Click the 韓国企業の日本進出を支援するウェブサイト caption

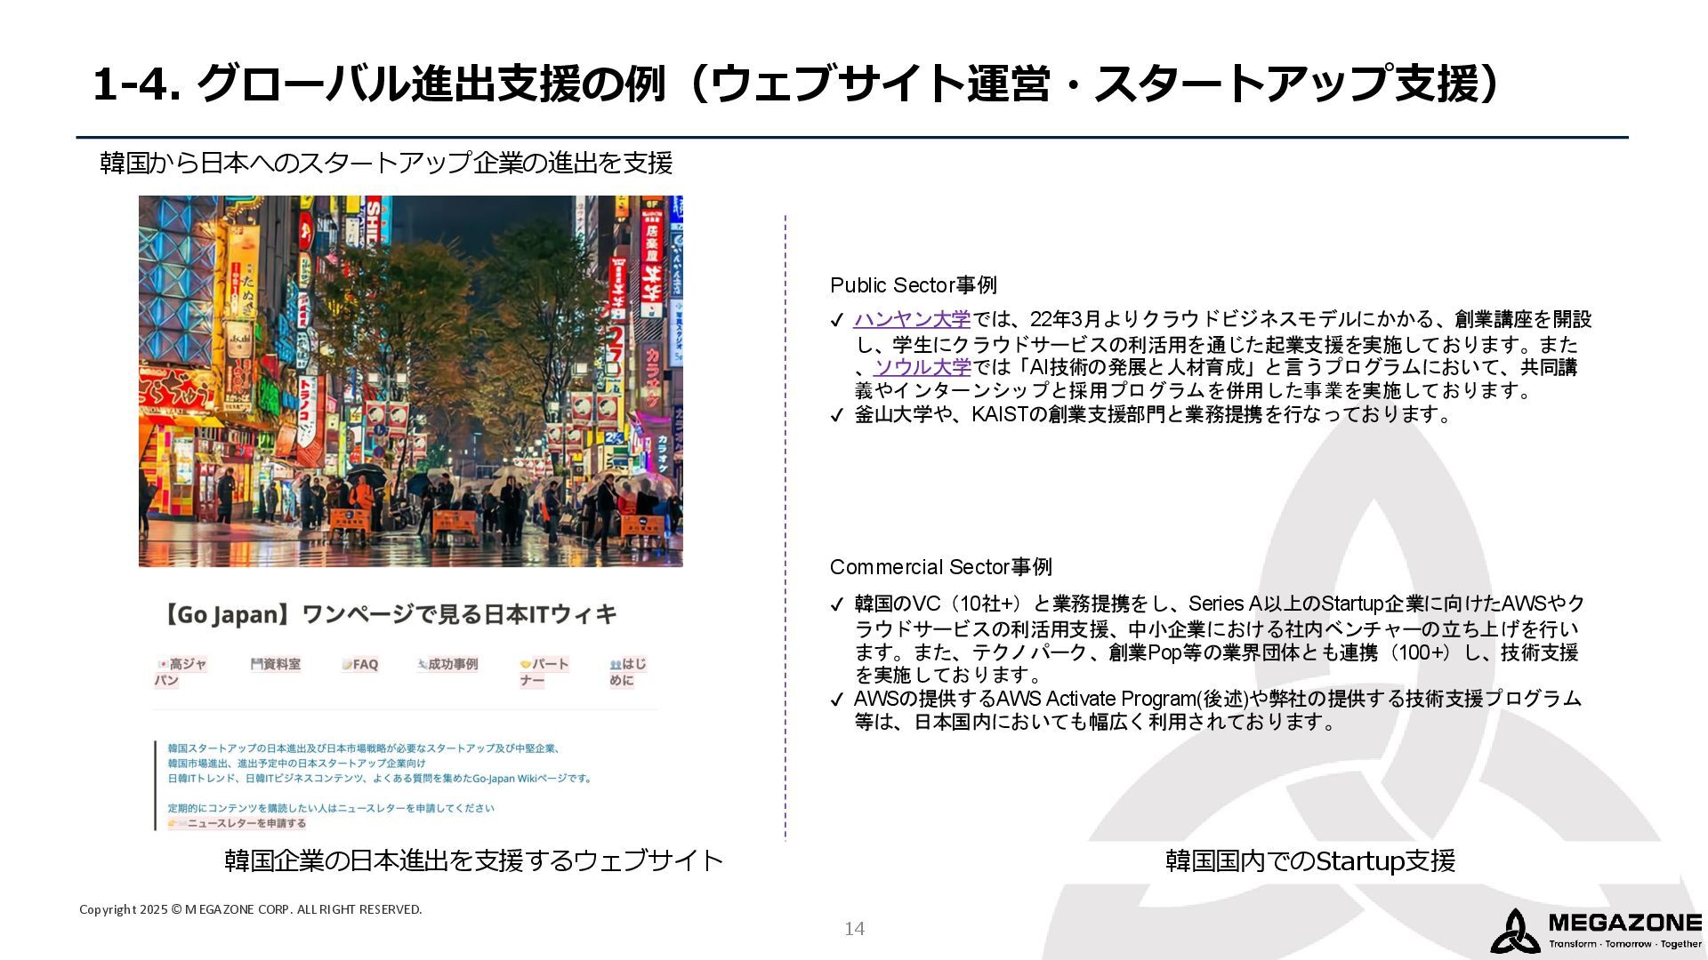tap(473, 860)
